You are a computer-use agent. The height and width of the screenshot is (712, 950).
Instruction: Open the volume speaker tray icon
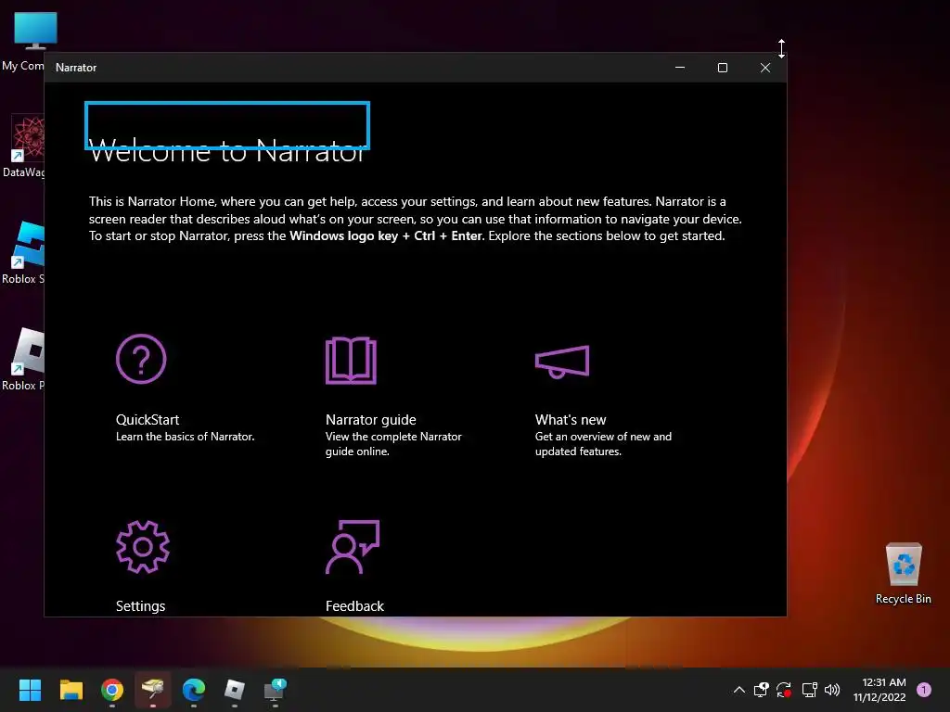click(832, 690)
